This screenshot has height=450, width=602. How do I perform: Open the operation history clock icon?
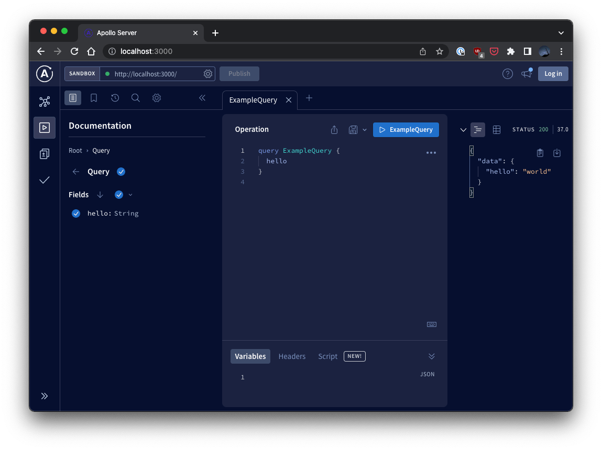(115, 98)
